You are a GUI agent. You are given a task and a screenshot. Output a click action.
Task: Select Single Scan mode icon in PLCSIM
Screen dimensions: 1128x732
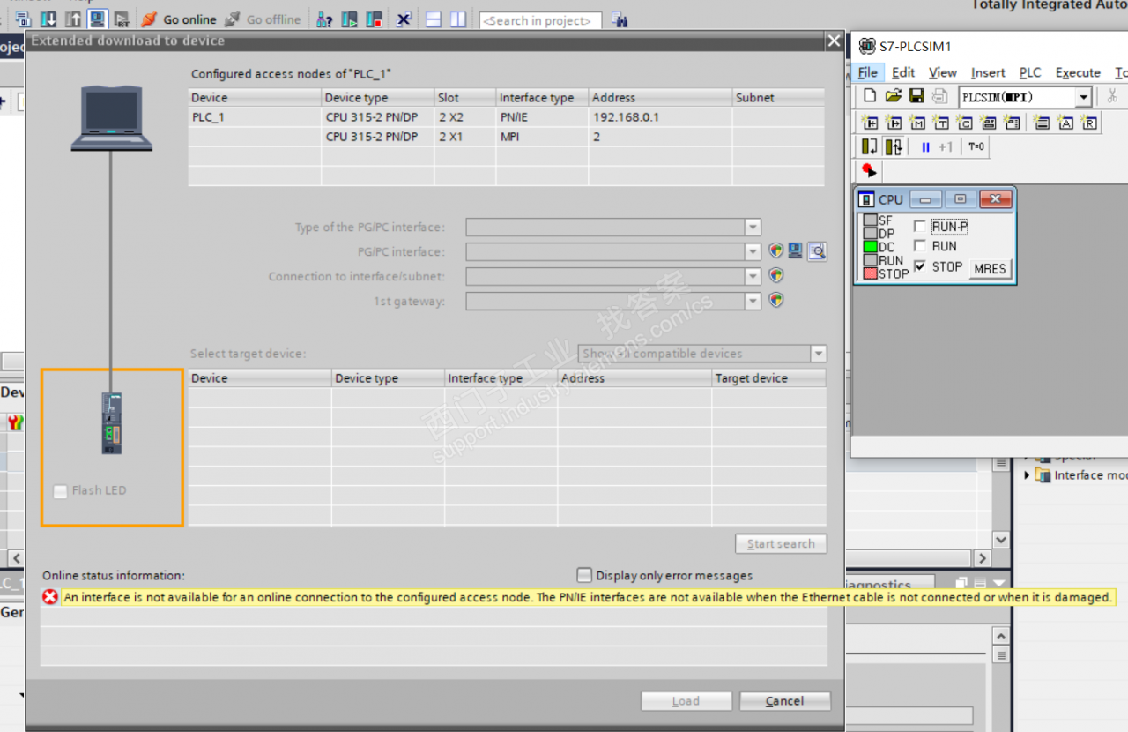tap(870, 147)
